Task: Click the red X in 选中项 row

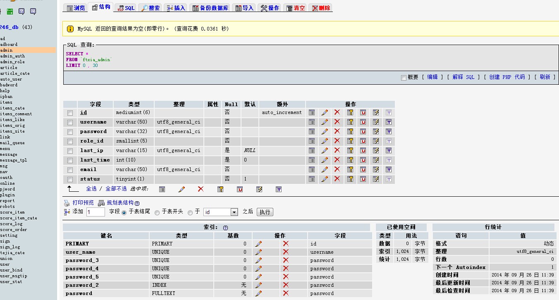Action: 201,189
